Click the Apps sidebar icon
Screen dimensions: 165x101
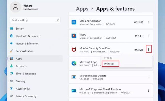tap(11, 58)
